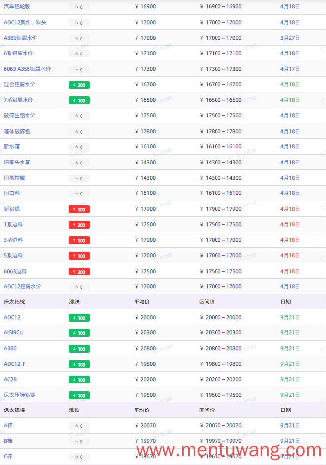The image size is (326, 465).
Task: Open the 5系边料 link
Action: coord(13,255)
